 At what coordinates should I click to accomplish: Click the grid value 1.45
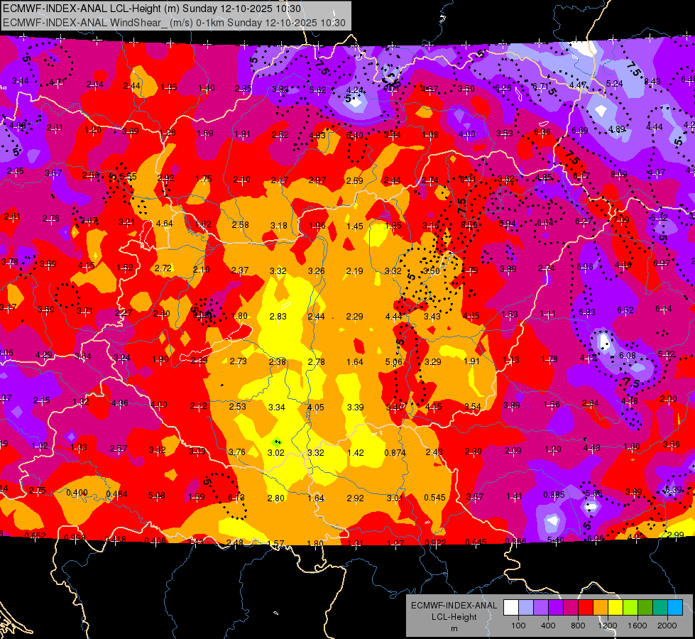coord(354,226)
